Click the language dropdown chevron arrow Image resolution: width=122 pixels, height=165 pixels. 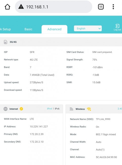pos(100,28)
